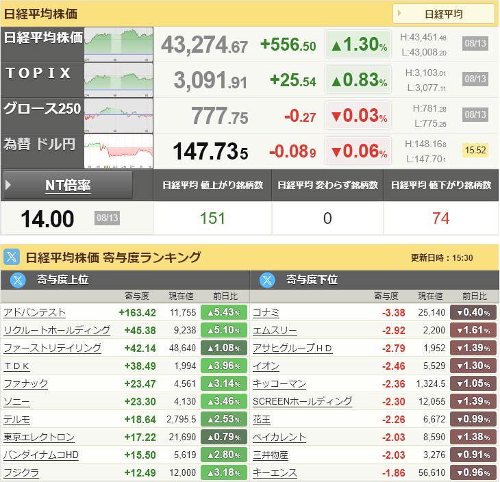Click the 日経平均 button at top right
This screenshot has height=482, width=500.
pyautogui.click(x=444, y=14)
